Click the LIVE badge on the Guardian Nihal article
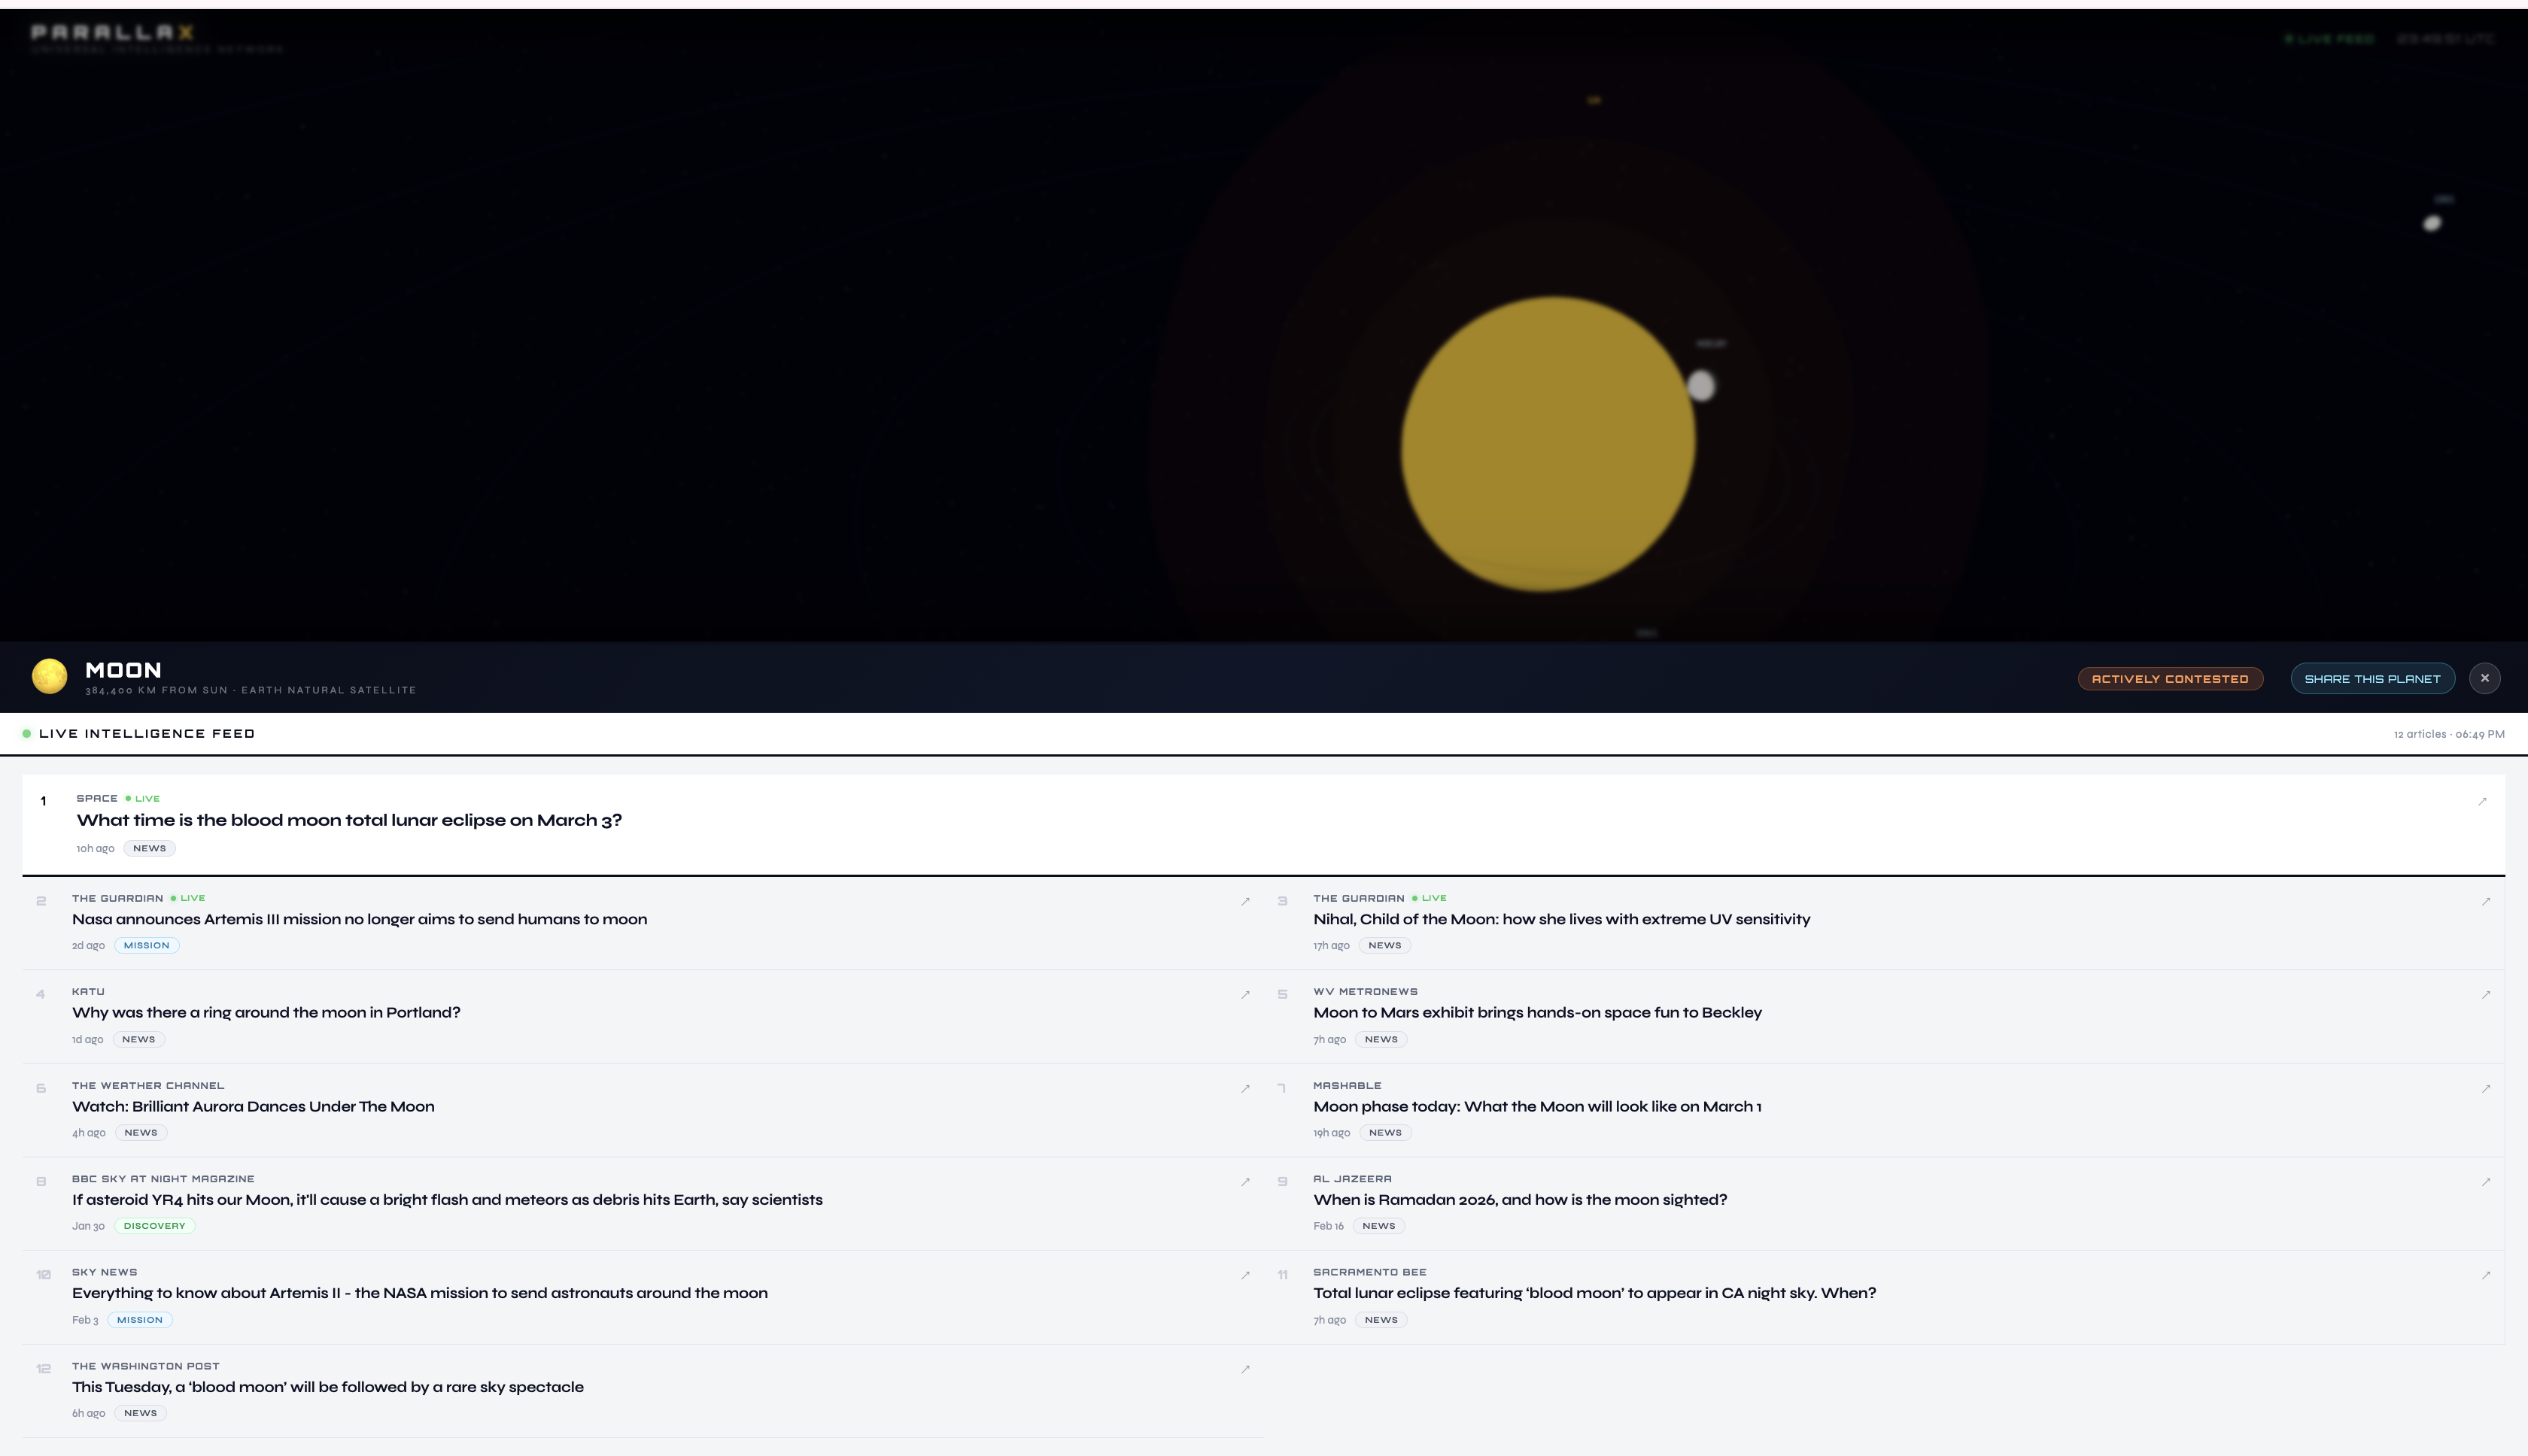 click(1429, 897)
